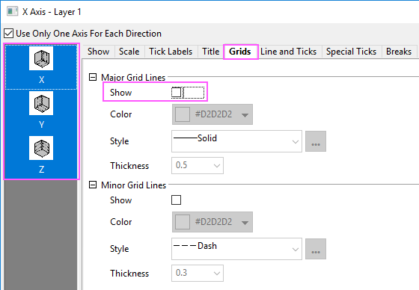
Task: Open the Dash line style dropdown
Action: click(236, 249)
